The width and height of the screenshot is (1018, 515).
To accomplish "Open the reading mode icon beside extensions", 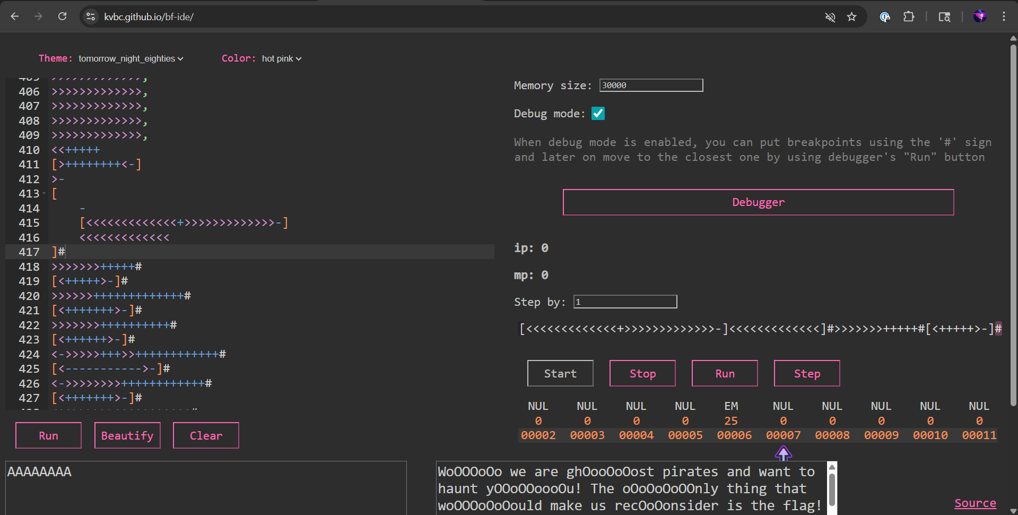I will (x=945, y=16).
